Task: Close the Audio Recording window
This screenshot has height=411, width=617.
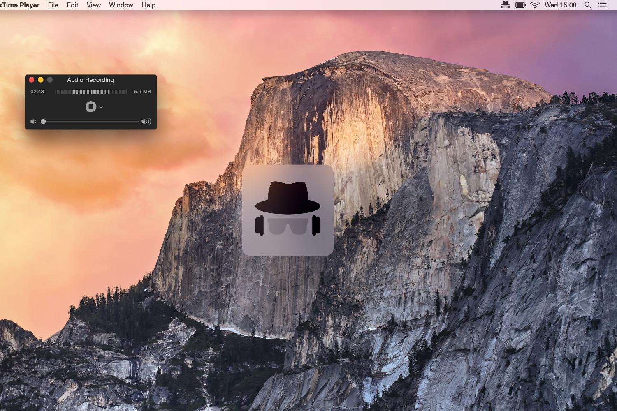Action: 32,80
